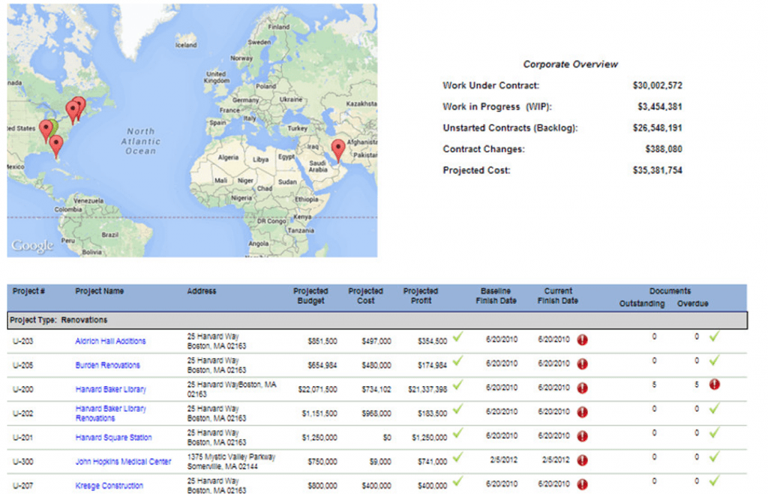Click red finish date alert for Kresge Construction
The image size is (768, 494).
pyautogui.click(x=582, y=484)
